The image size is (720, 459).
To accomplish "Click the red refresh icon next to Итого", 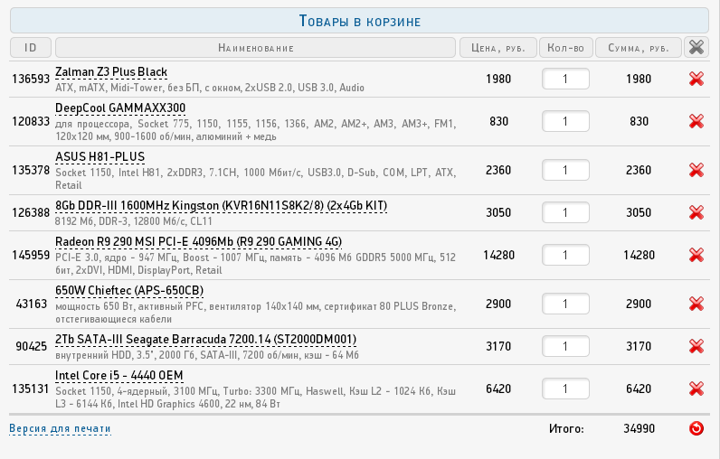I will click(696, 428).
